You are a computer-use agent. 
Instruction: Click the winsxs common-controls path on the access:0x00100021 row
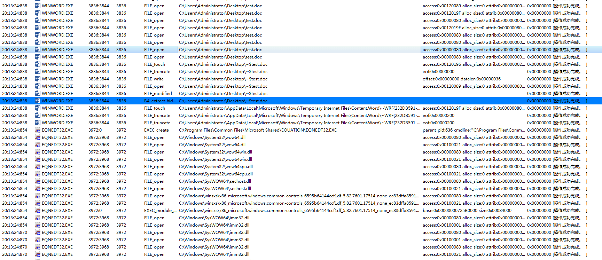tap(299, 203)
